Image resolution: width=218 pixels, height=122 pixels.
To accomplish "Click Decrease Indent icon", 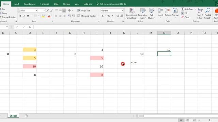I will [69, 16].
